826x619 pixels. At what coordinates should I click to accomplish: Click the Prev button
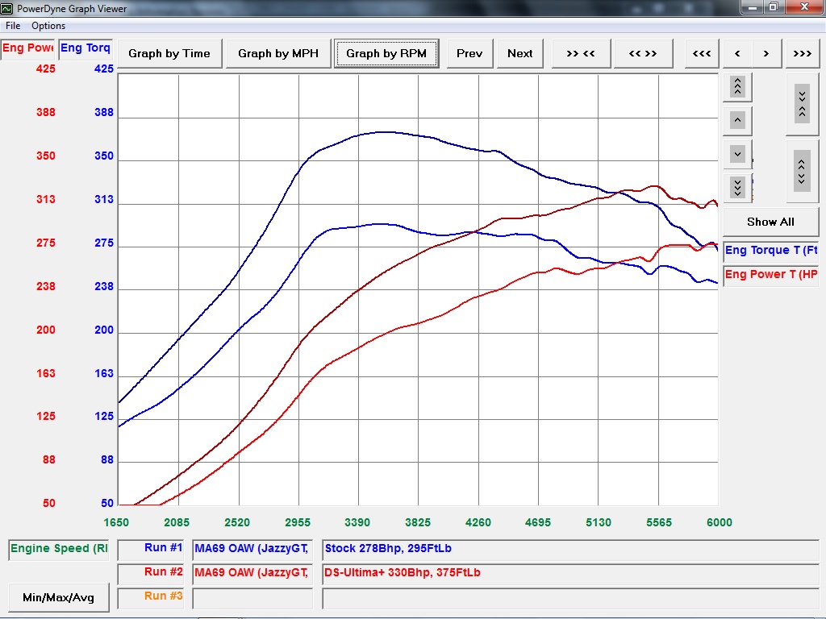469,53
